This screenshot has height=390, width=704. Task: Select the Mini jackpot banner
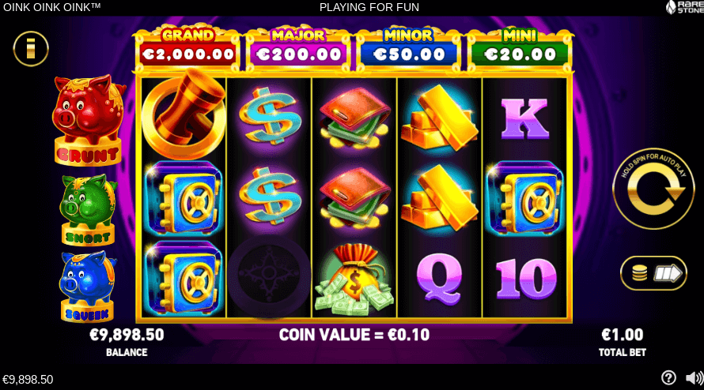(x=520, y=48)
